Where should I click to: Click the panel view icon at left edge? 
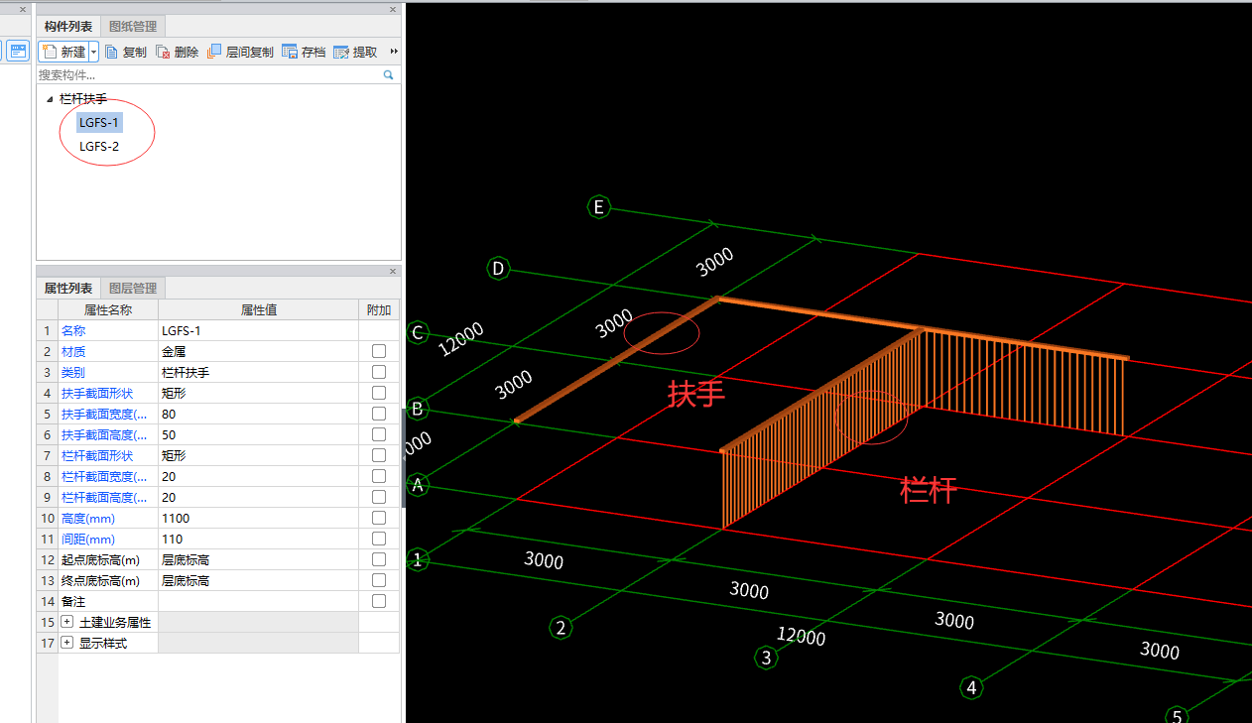click(x=18, y=51)
